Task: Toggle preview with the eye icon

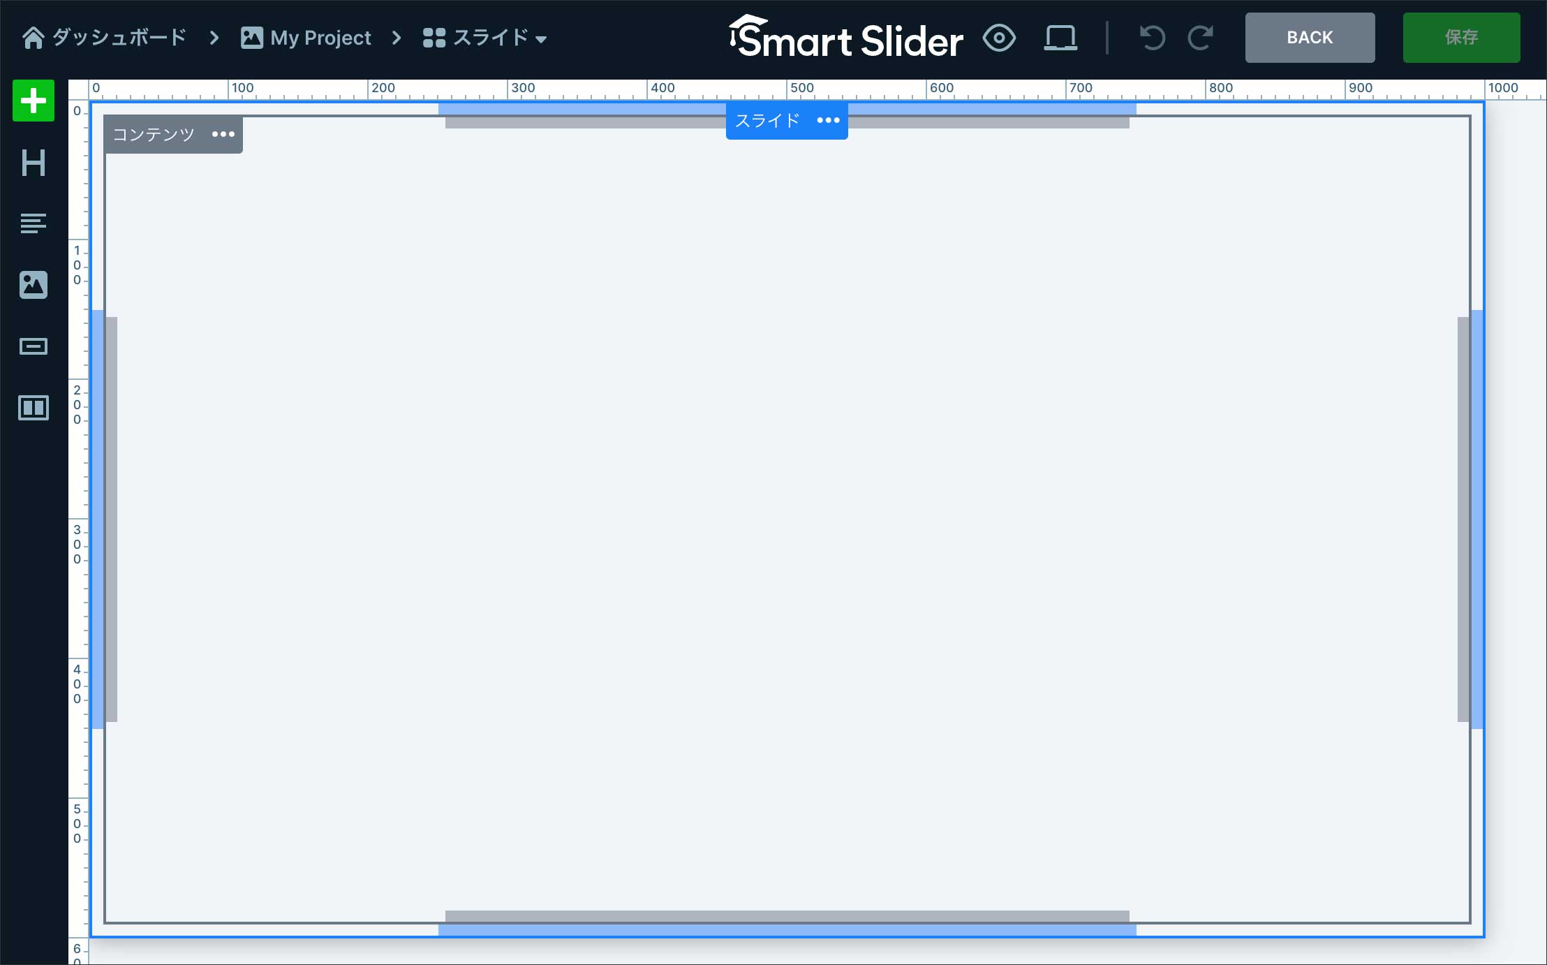Action: pos(999,38)
